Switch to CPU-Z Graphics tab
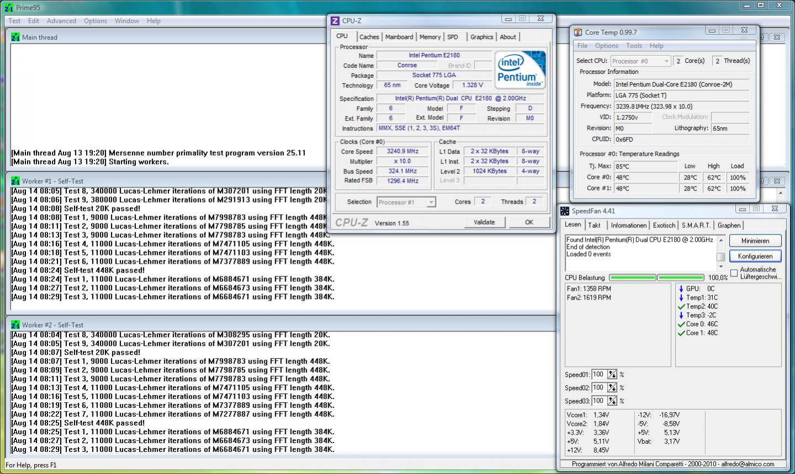This screenshot has width=795, height=474. pyautogui.click(x=482, y=37)
